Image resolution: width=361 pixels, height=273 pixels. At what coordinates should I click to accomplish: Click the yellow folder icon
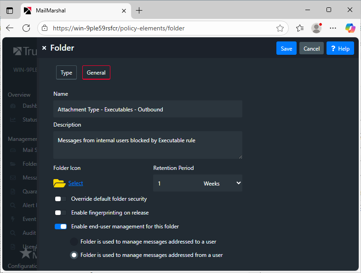coord(59,183)
